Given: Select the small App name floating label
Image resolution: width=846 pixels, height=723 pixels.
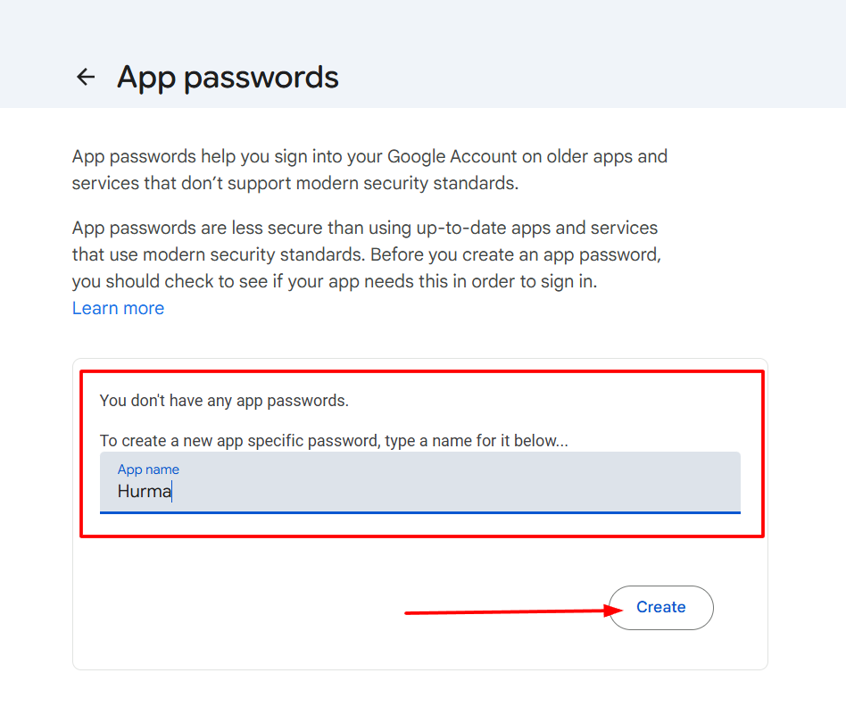Looking at the screenshot, I should point(148,470).
